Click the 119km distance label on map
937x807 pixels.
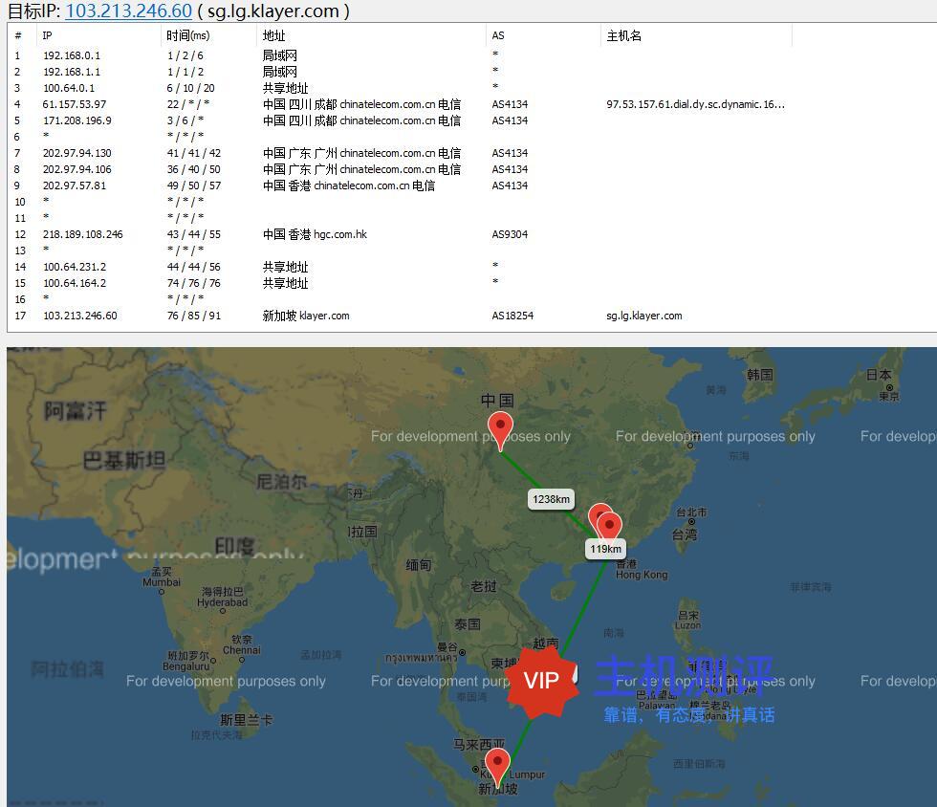click(605, 549)
